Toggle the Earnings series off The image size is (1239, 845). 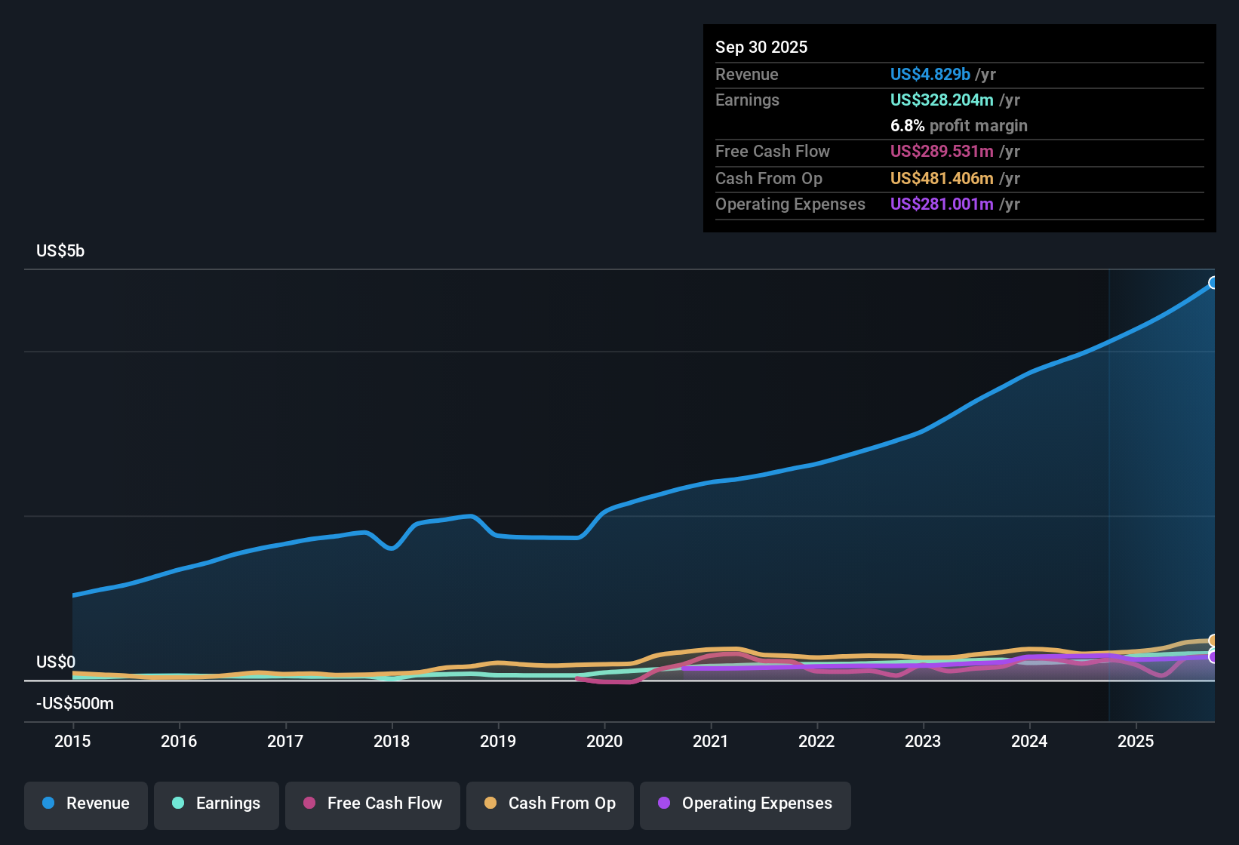(217, 804)
